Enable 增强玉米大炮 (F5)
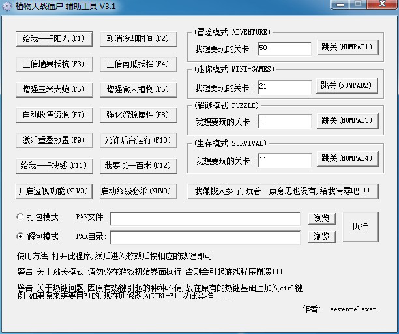The image size is (399, 334). 54,90
